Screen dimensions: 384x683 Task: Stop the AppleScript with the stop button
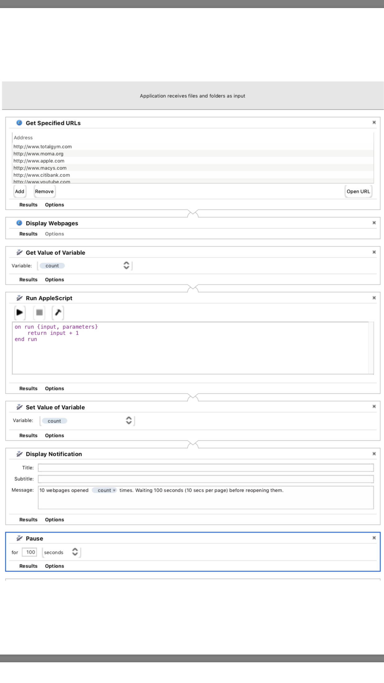[x=39, y=312]
